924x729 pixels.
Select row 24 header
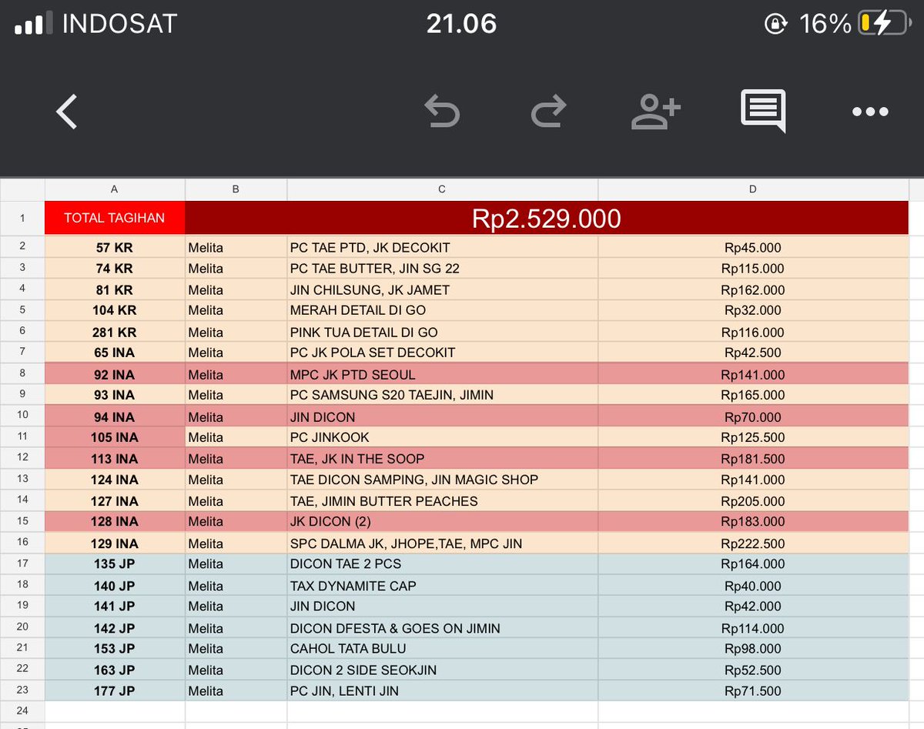(22, 711)
